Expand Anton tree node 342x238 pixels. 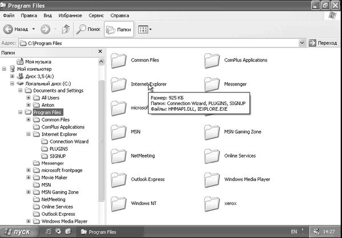click(28, 105)
